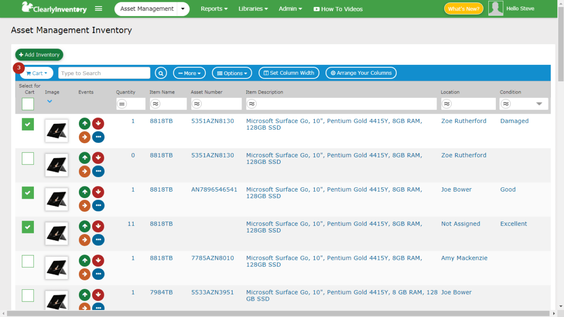The width and height of the screenshot is (564, 317).
Task: Open the Asset Management dropdown arrow
Action: click(x=183, y=9)
